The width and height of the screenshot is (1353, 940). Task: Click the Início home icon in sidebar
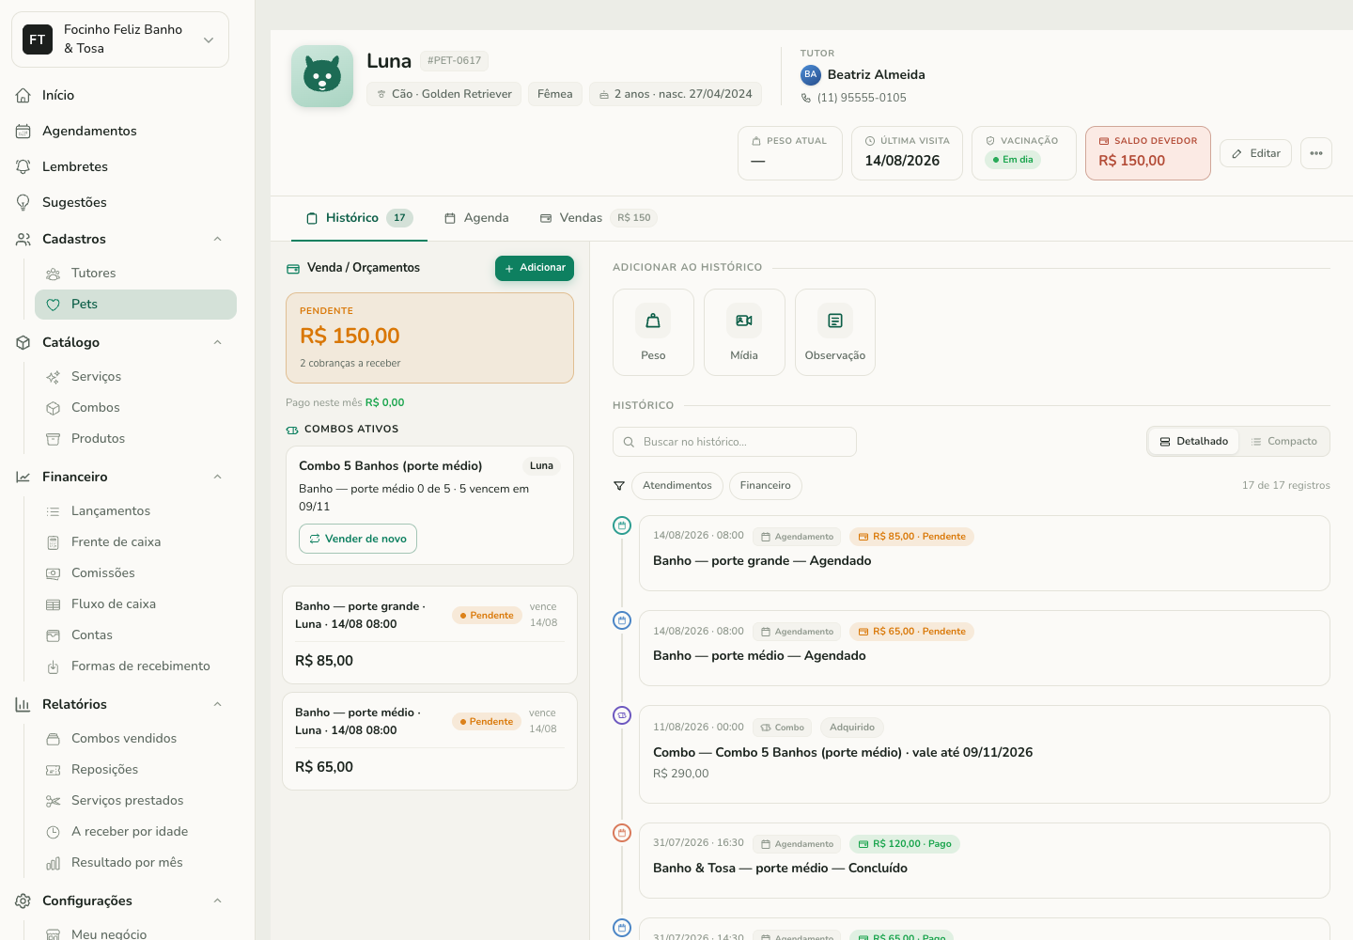pyautogui.click(x=23, y=95)
